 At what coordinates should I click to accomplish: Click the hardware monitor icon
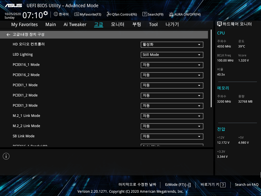coord(219,24)
